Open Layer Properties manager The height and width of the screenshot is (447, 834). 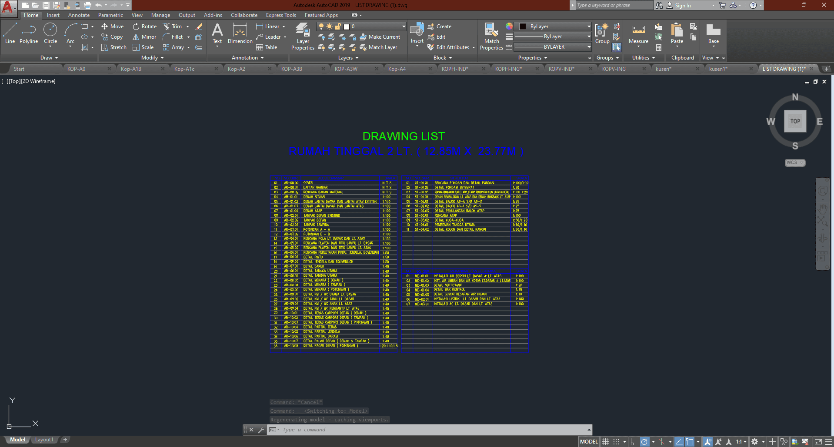[x=303, y=37]
